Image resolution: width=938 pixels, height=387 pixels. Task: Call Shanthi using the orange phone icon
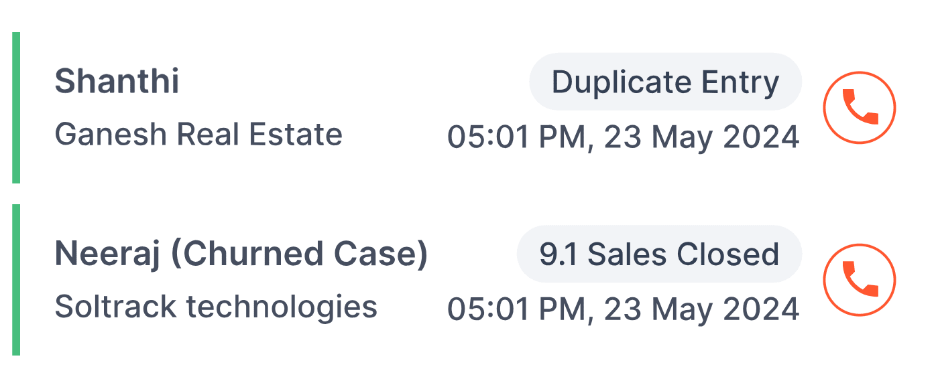click(860, 108)
